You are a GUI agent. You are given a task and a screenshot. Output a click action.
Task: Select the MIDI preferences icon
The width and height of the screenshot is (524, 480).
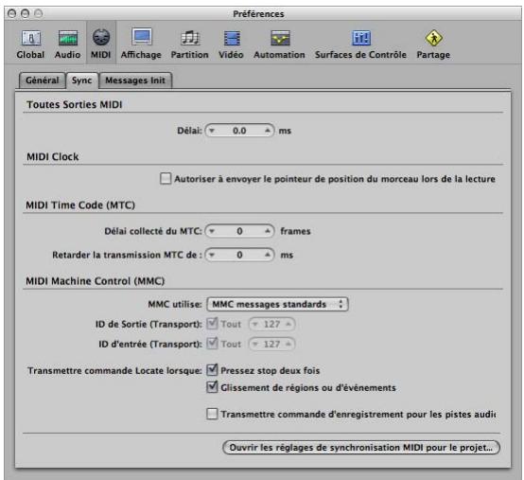coord(101,44)
